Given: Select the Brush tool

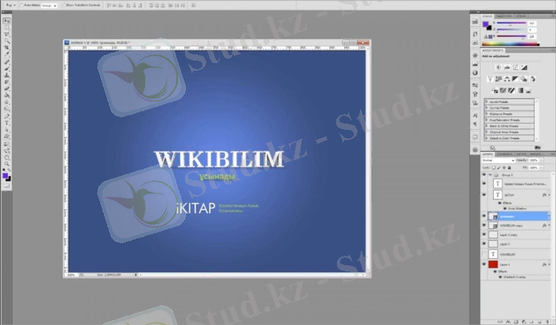Looking at the screenshot, I should click(x=7, y=69).
